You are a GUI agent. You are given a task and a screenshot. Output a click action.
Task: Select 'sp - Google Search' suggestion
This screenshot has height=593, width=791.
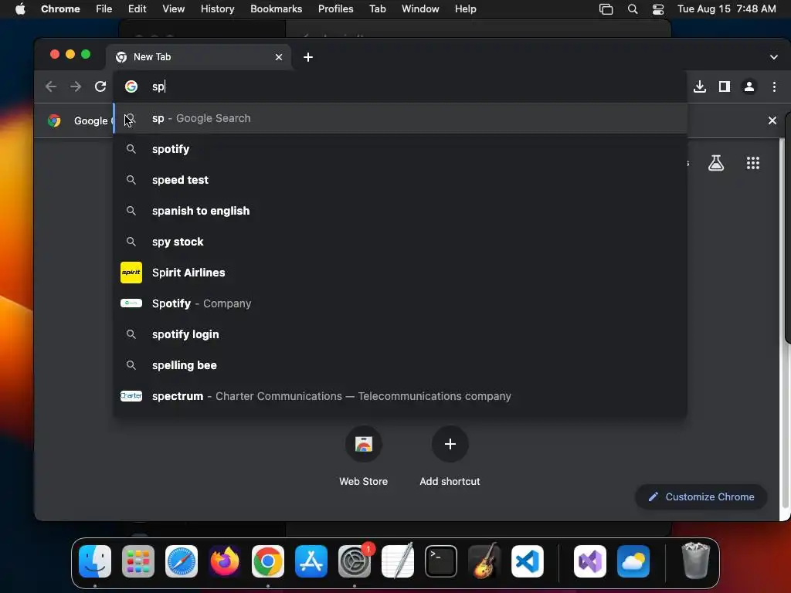399,118
